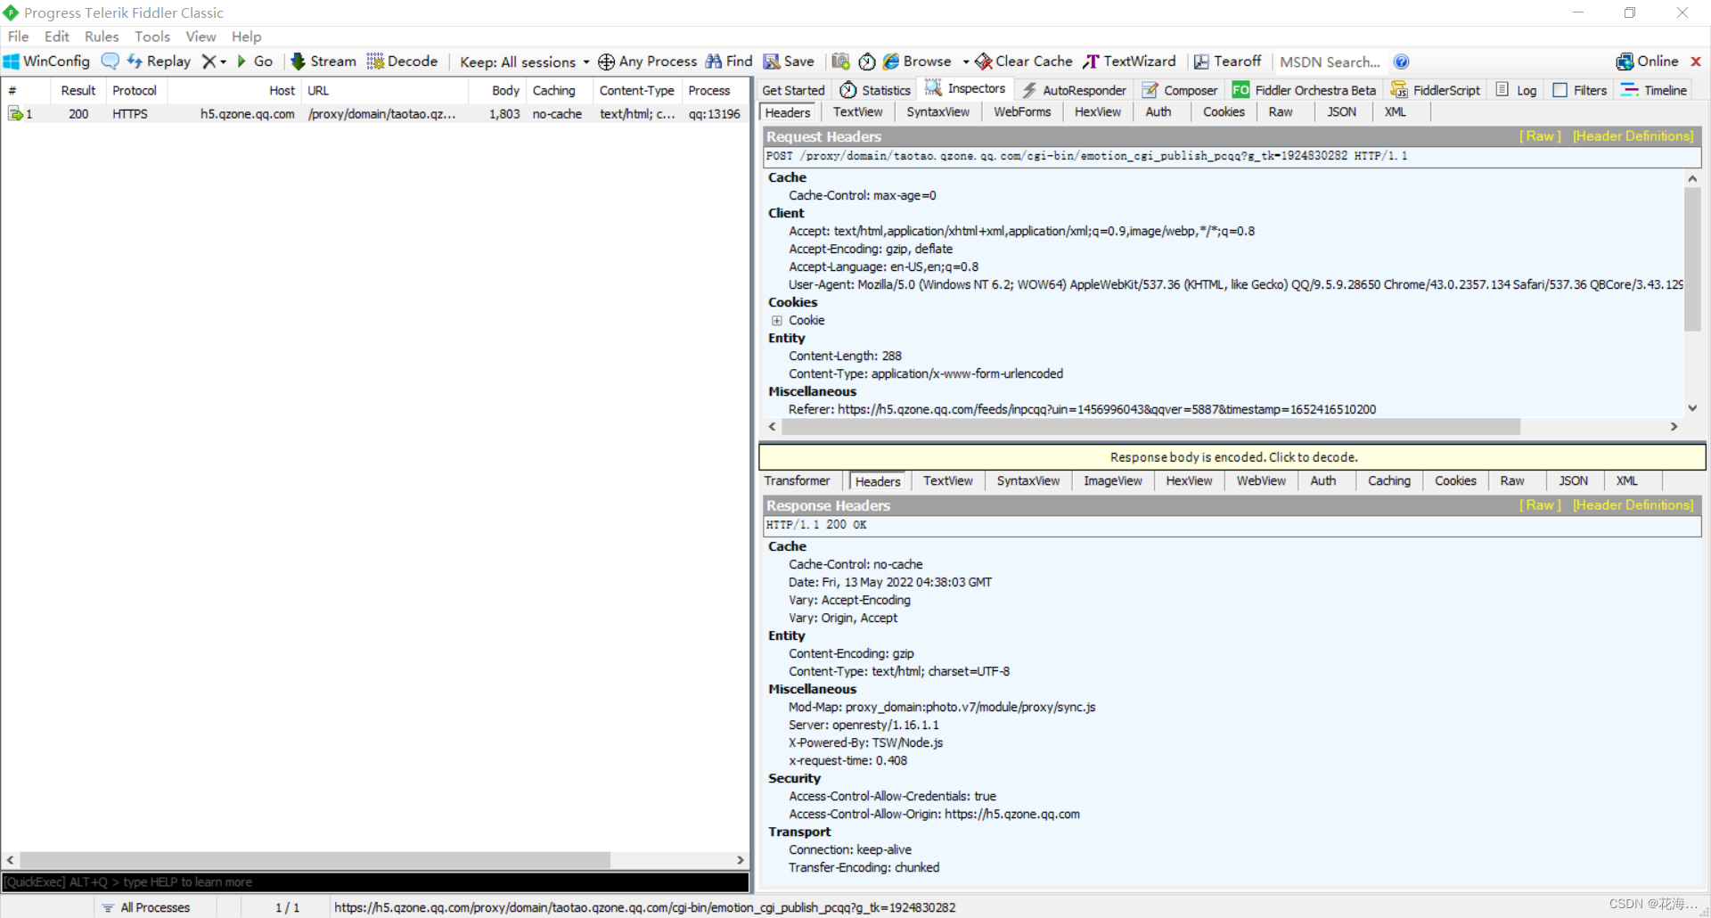Sort sessions by Content-Type column header
Viewport: 1711px width, 918px height.
(x=636, y=91)
